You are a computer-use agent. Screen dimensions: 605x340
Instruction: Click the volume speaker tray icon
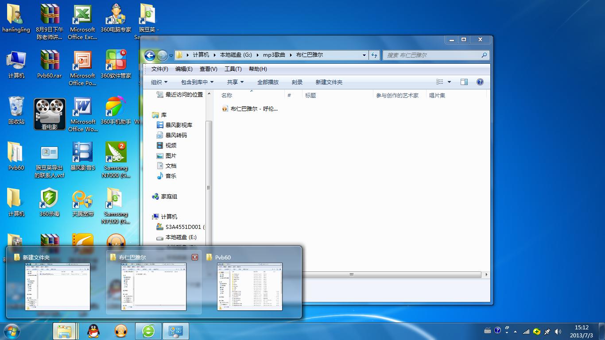[x=558, y=332]
